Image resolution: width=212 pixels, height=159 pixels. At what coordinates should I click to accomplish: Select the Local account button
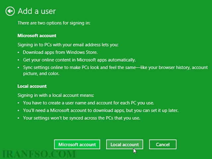pyautogui.click(x=125, y=144)
